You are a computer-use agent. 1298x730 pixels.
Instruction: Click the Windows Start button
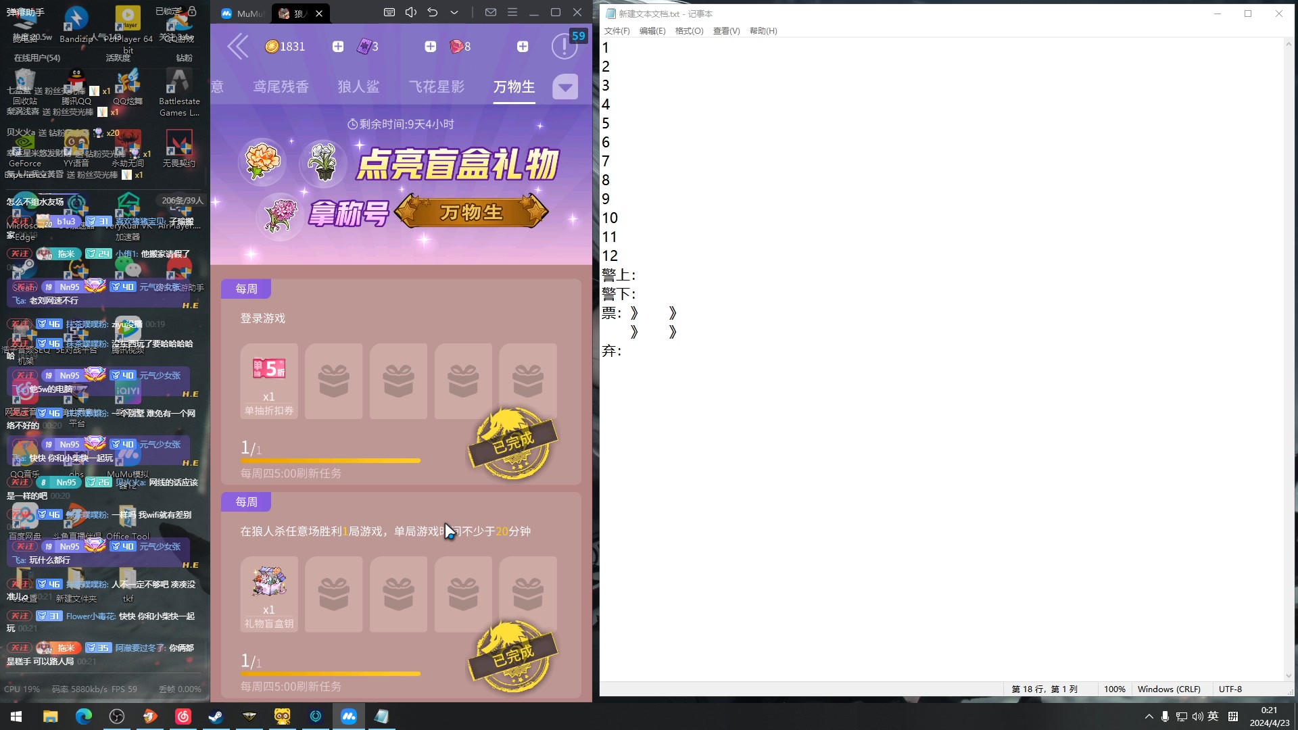tap(16, 716)
